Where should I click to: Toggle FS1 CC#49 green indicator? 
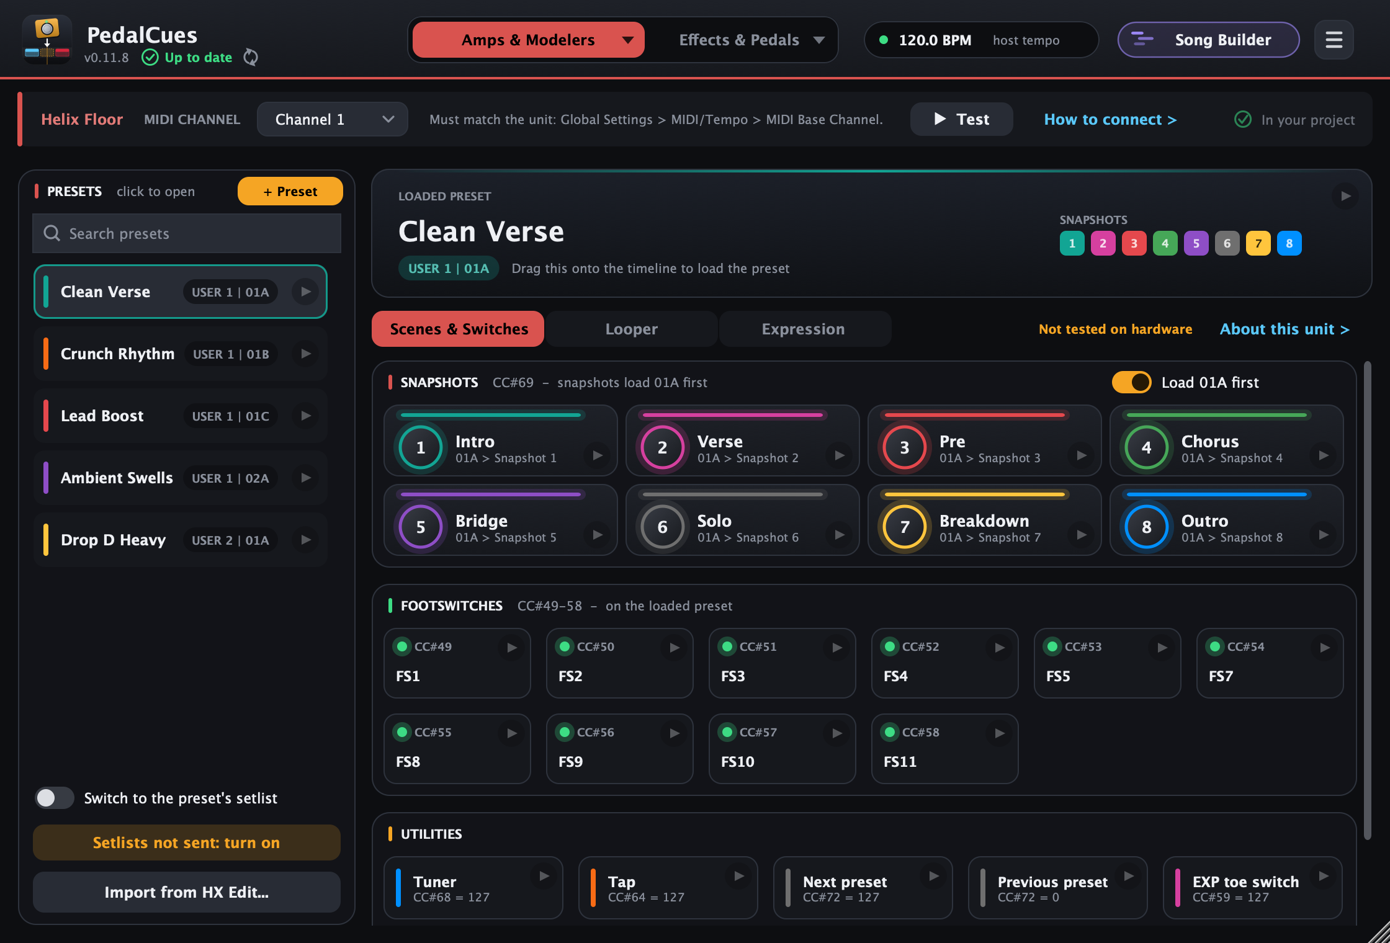pos(402,646)
